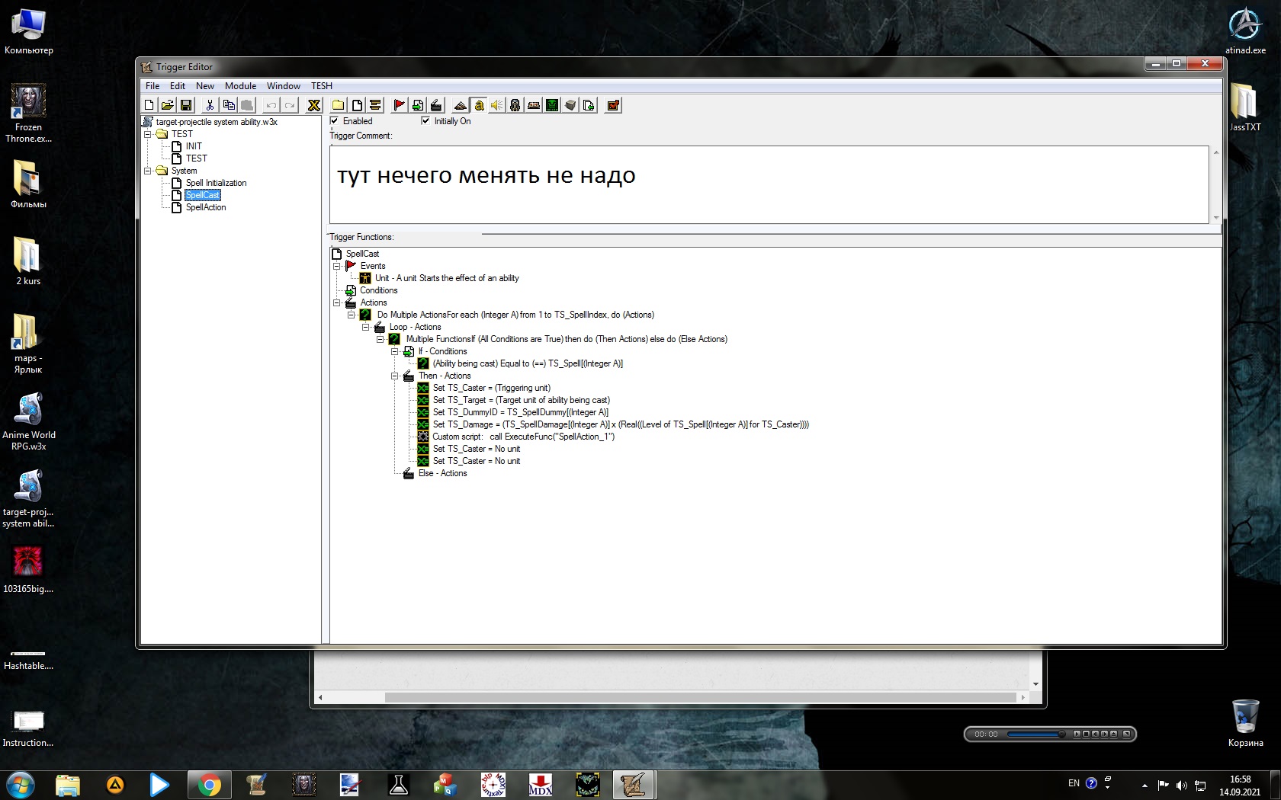This screenshot has width=1281, height=800.
Task: Click the Undo arrow icon
Action: (x=271, y=105)
